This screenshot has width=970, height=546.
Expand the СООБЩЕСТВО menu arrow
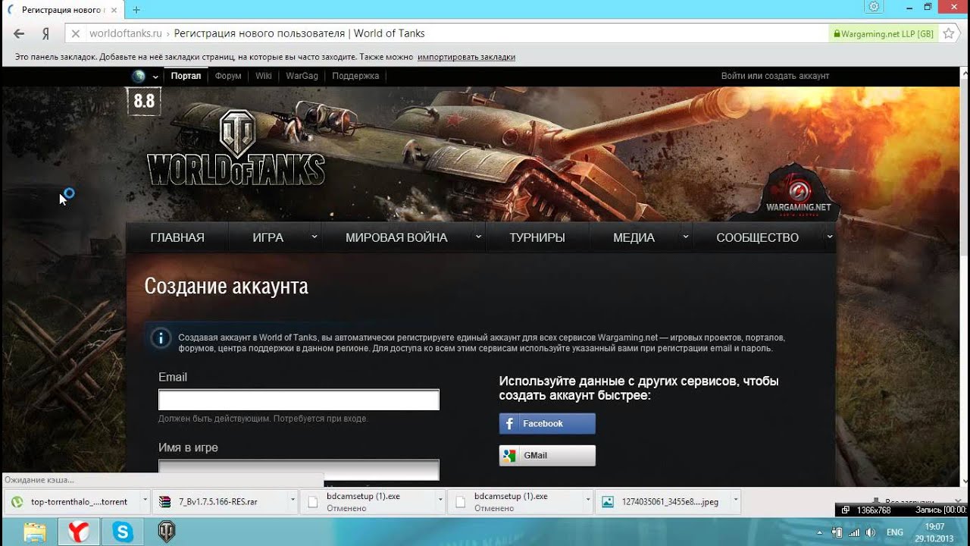coord(830,237)
